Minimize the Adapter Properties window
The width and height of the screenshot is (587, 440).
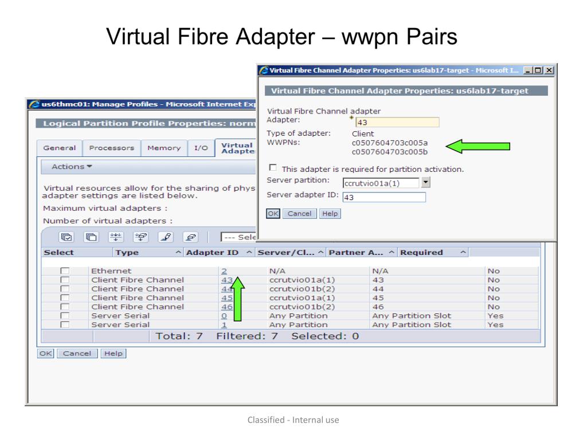pyautogui.click(x=528, y=70)
